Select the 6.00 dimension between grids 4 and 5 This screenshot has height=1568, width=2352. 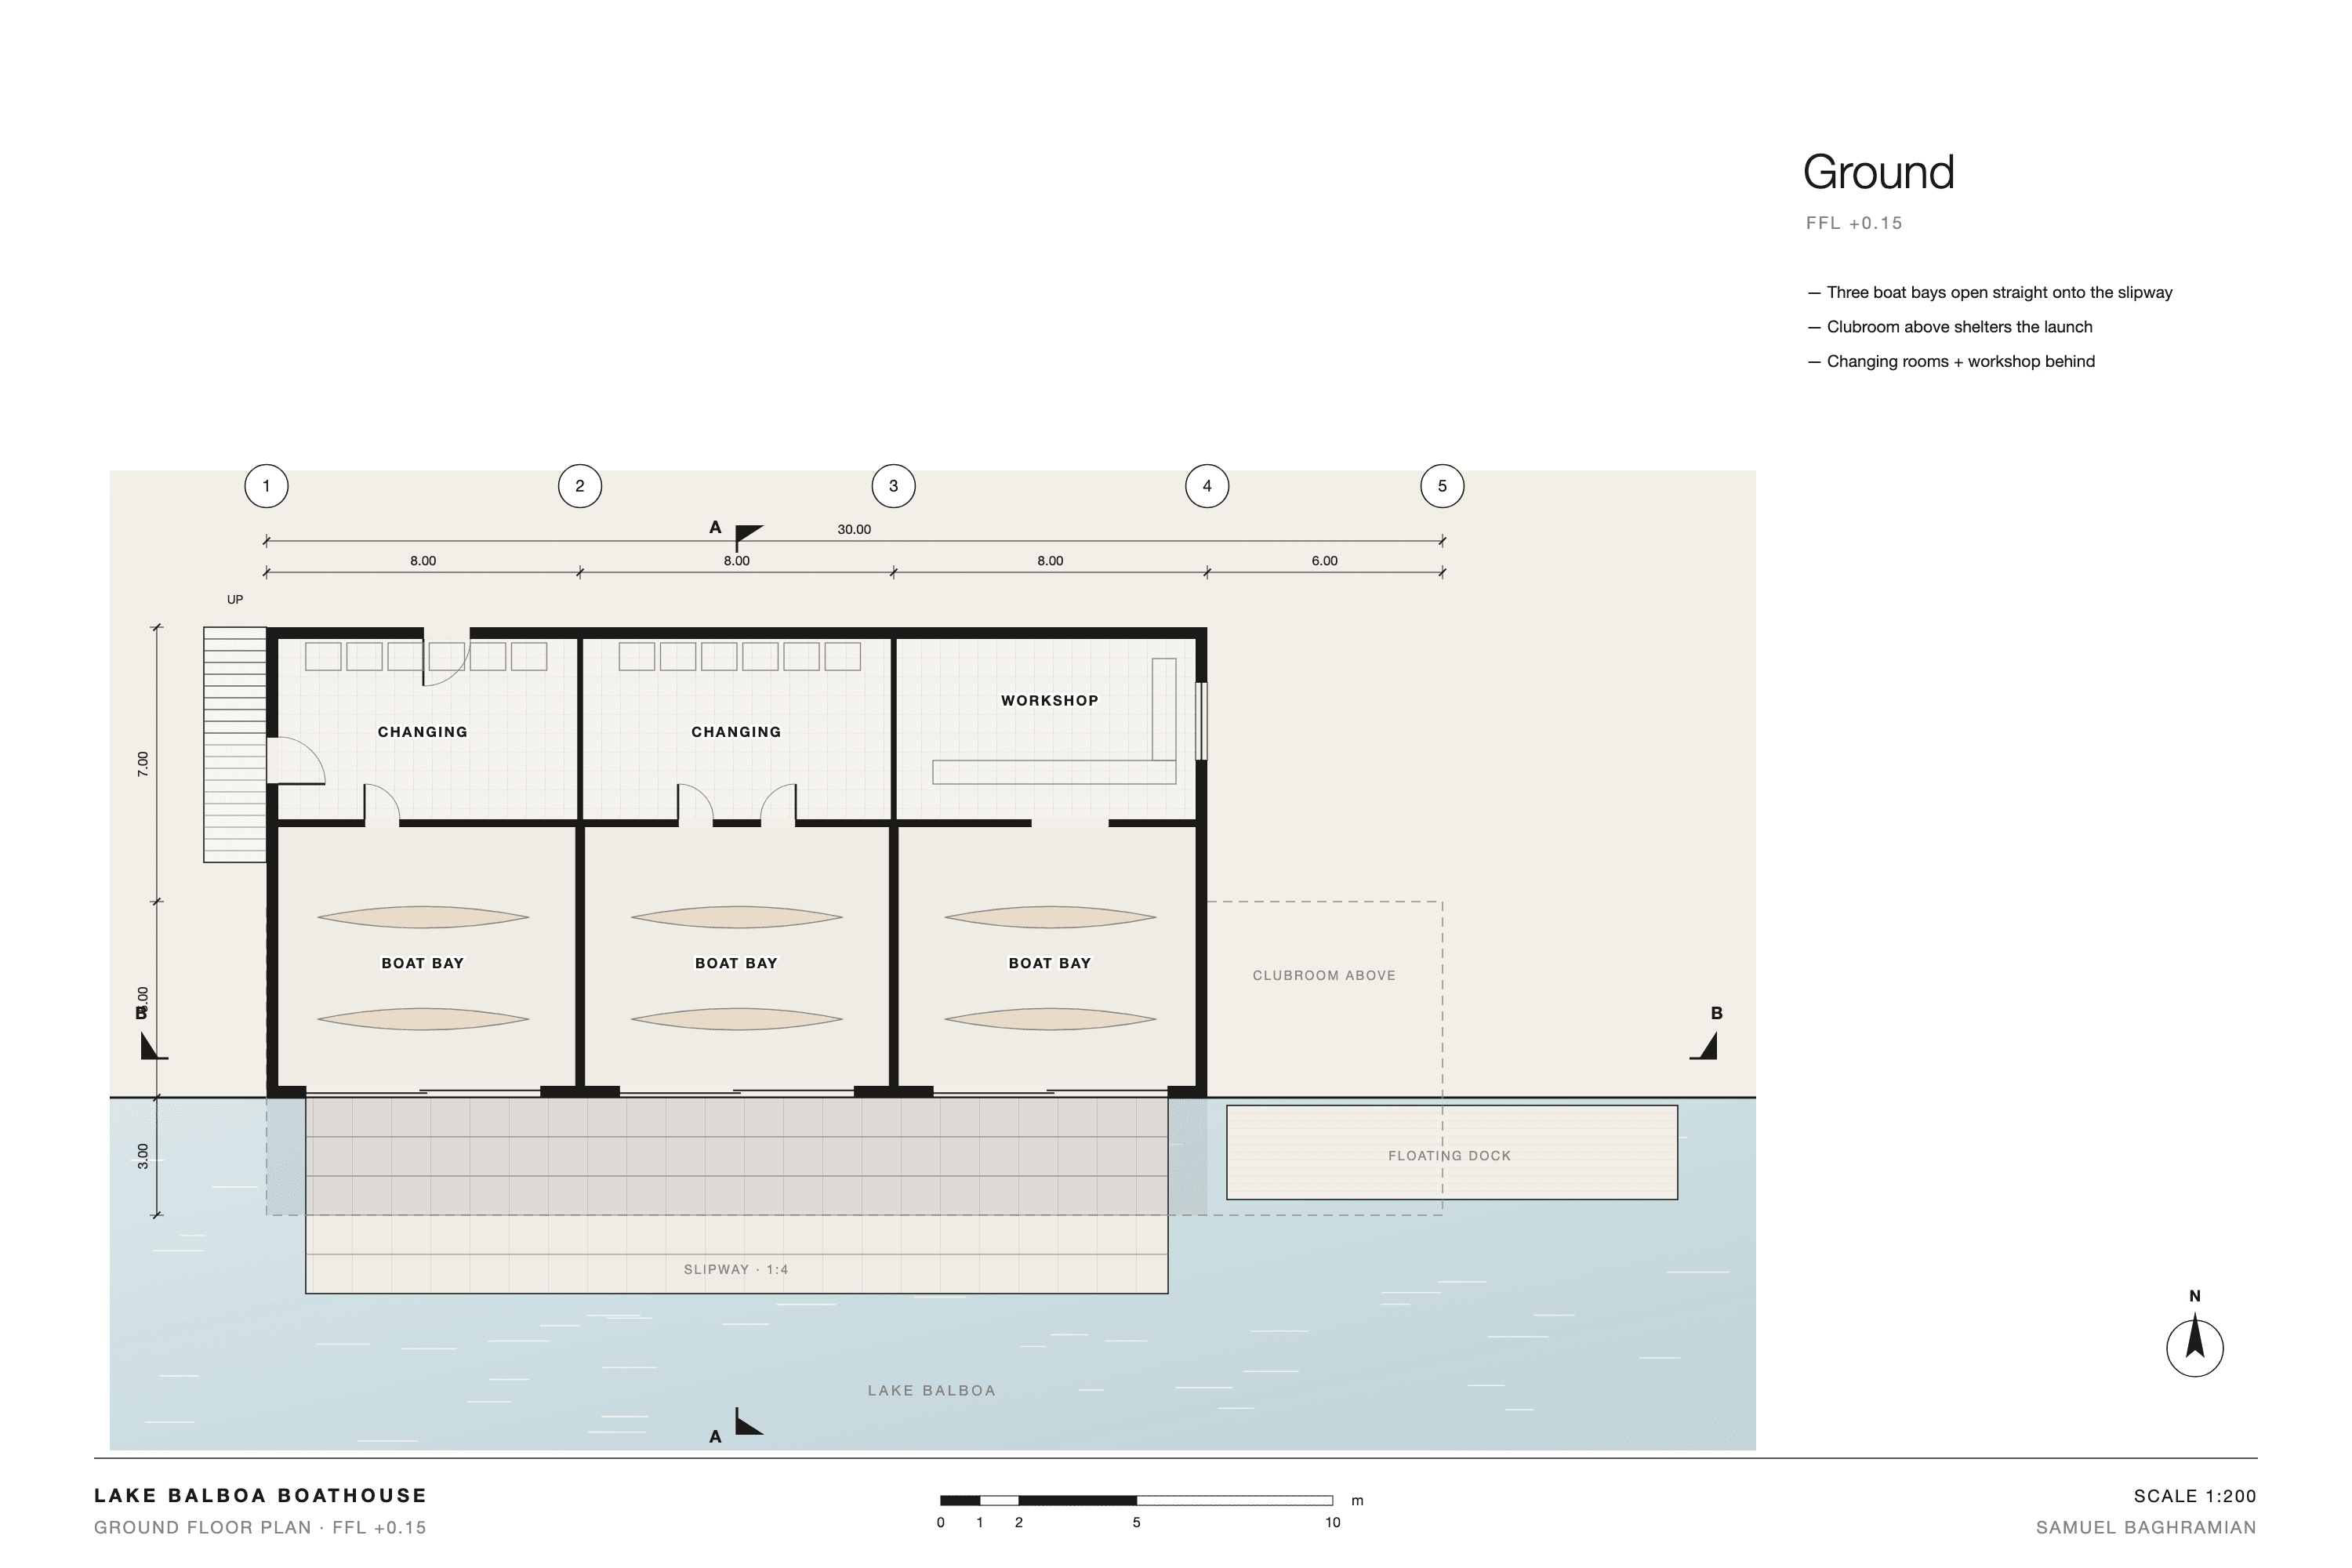click(1324, 561)
